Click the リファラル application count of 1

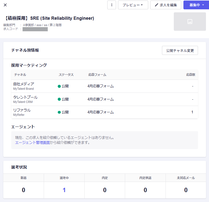pyautogui.click(x=192, y=112)
